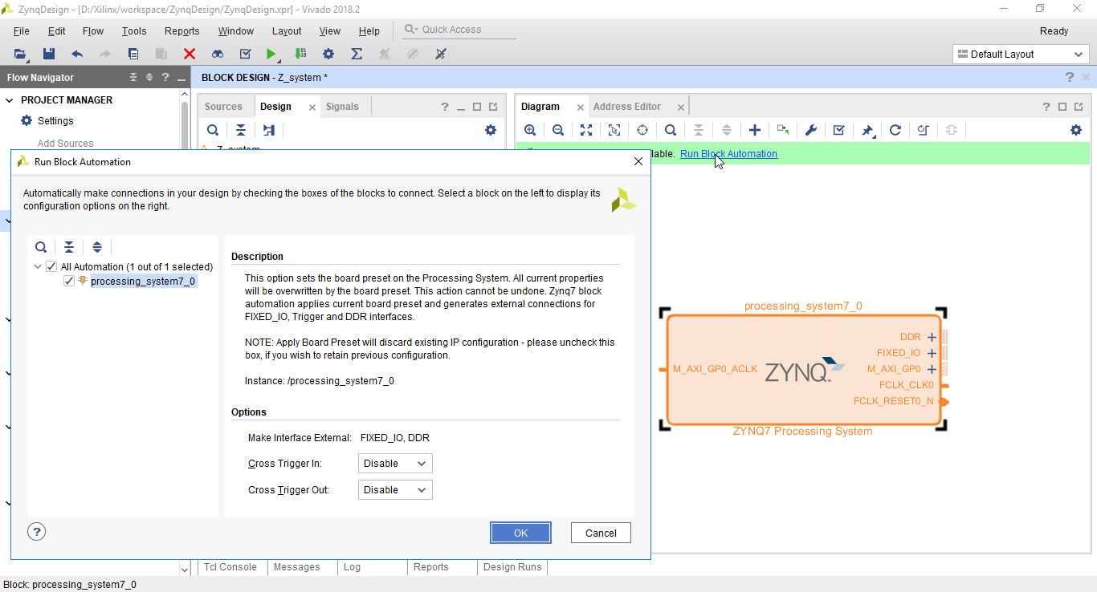Click the Save icon in main toolbar
The height and width of the screenshot is (592, 1097).
49,54
